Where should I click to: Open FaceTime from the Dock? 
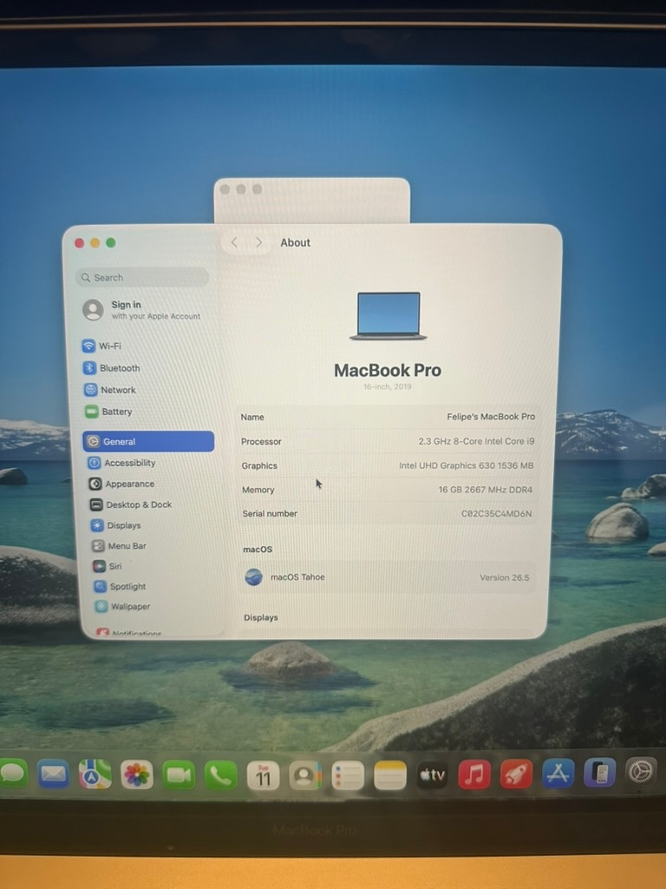coord(179,775)
